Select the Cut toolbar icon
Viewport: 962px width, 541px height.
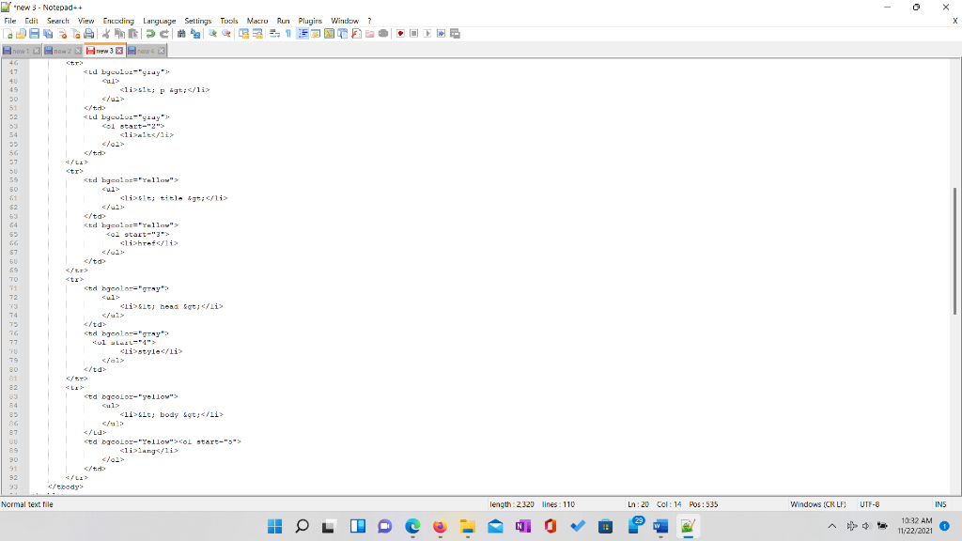click(x=105, y=33)
